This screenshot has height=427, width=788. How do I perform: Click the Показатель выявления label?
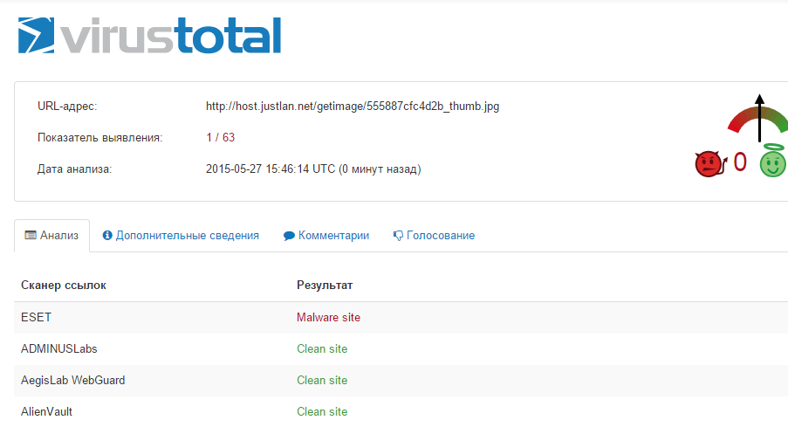100,138
